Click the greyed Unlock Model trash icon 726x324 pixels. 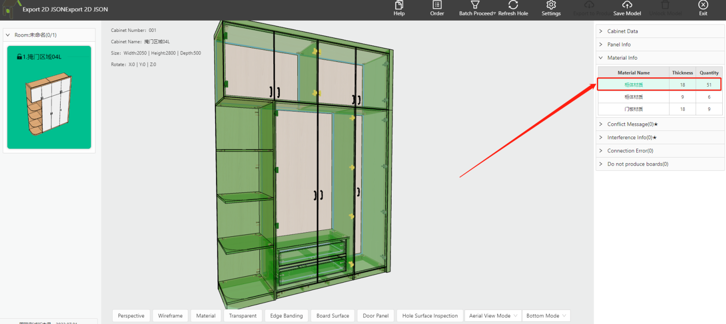(665, 5)
